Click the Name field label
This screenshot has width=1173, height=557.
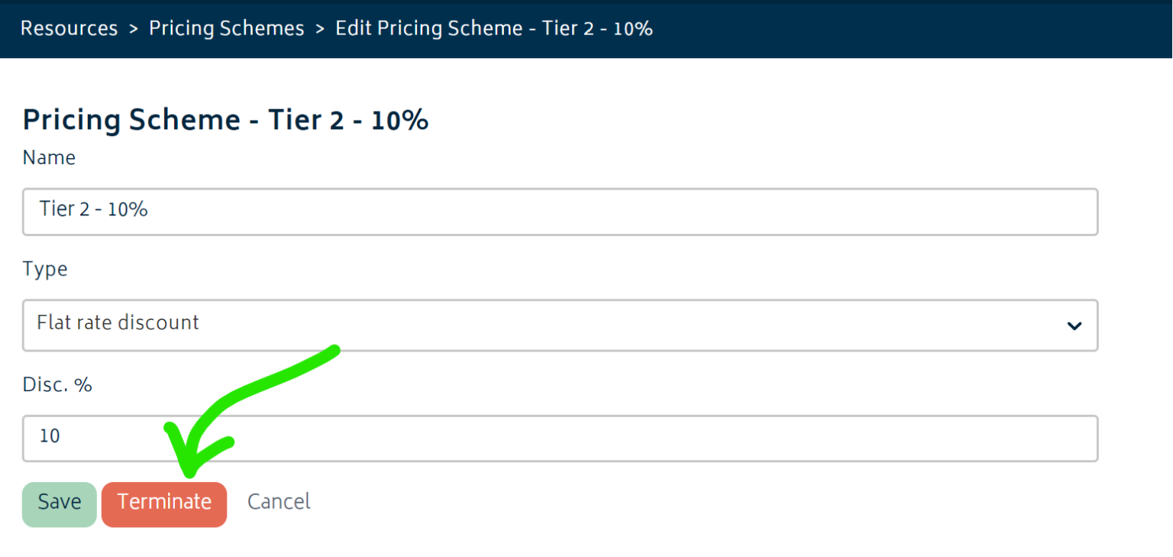(x=49, y=157)
